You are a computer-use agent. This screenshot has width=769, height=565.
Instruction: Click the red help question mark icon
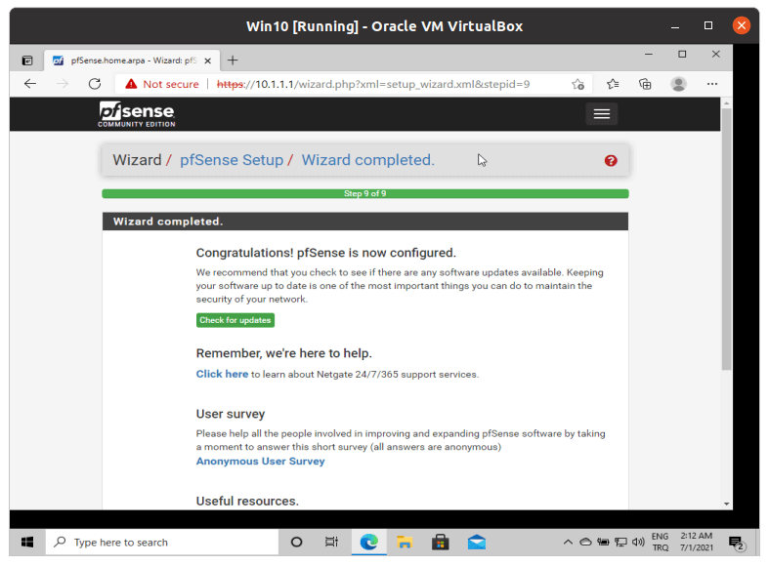611,161
